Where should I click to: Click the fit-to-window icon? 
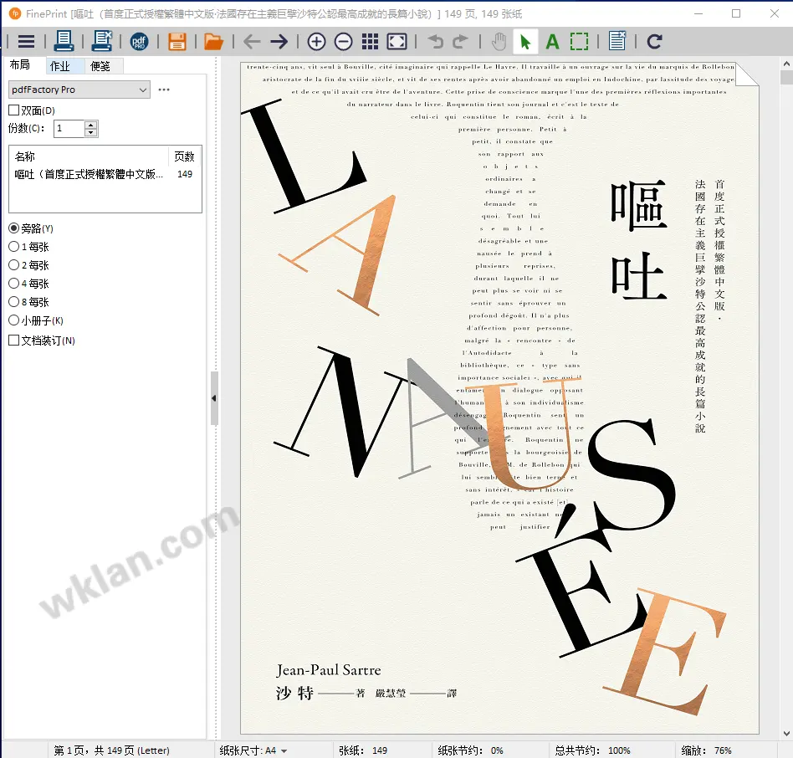pos(396,42)
